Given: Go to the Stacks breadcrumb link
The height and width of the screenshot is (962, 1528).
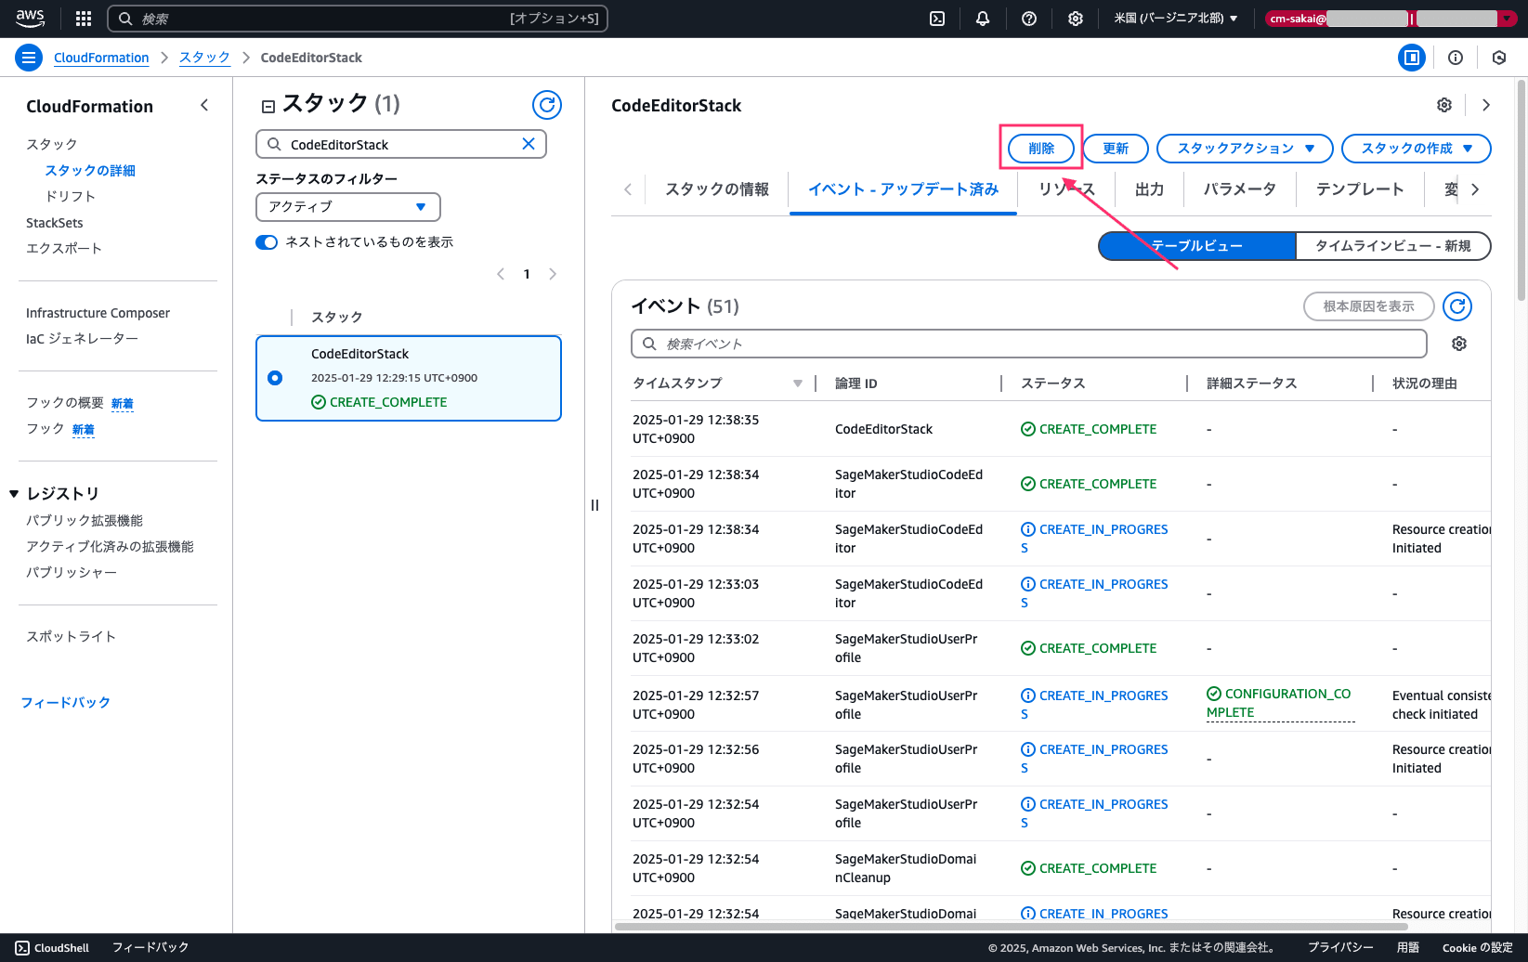Looking at the screenshot, I should [x=204, y=58].
